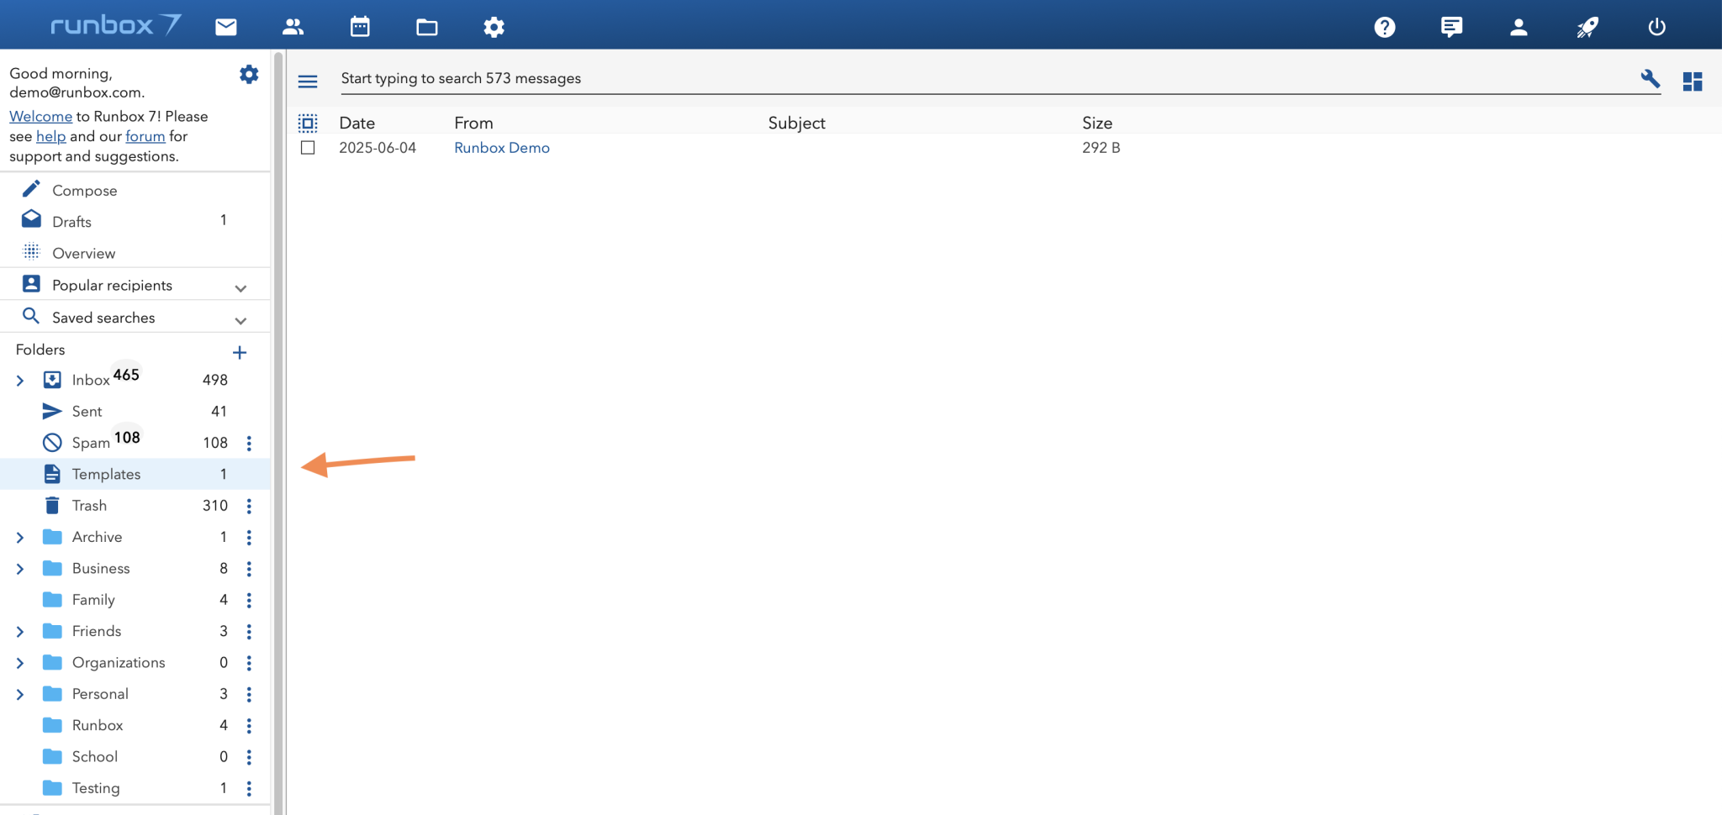Open the search wrench tool icon
Viewport: 1722px width, 815px height.
coord(1650,79)
